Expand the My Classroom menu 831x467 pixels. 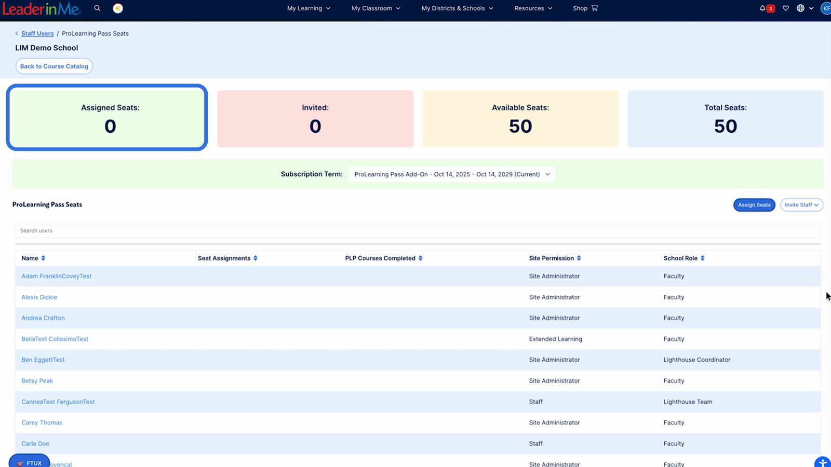pos(376,8)
